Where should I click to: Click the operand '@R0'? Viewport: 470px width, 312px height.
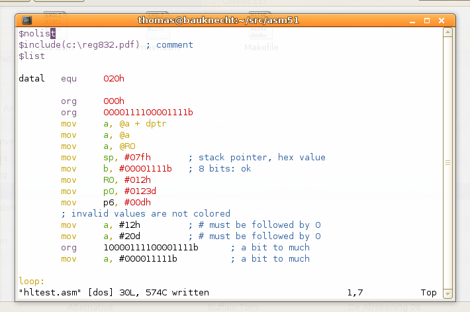[127, 146]
